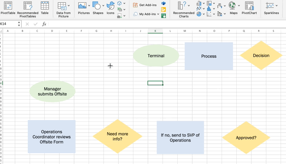
Task: Click the Screenshot camera icon
Action: (119, 16)
